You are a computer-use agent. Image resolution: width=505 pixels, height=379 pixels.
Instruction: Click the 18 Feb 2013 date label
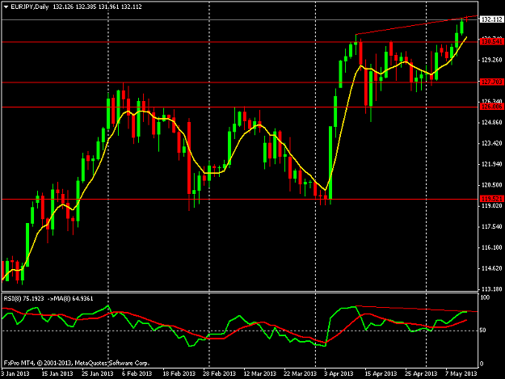pyautogui.click(x=179, y=373)
